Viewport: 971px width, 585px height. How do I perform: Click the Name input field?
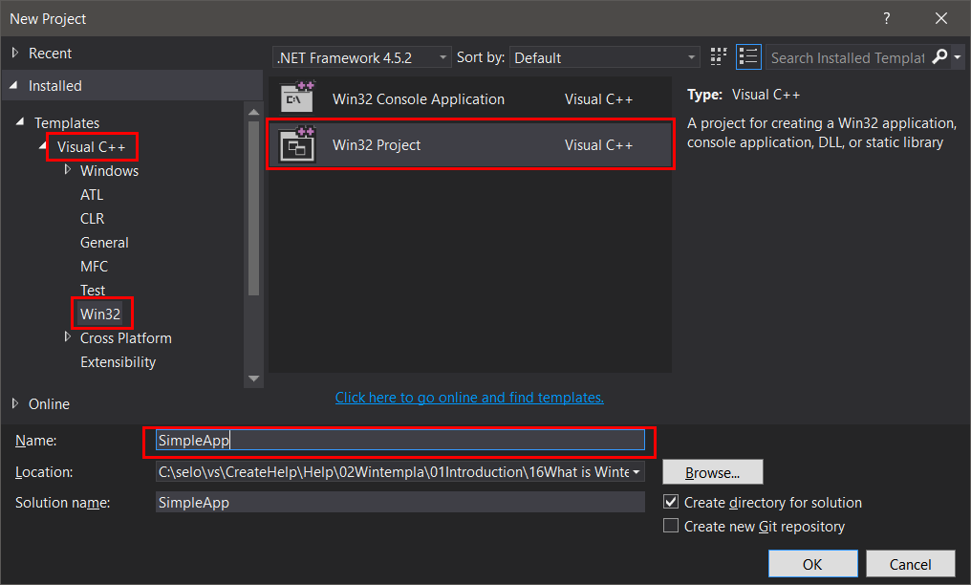(x=400, y=440)
